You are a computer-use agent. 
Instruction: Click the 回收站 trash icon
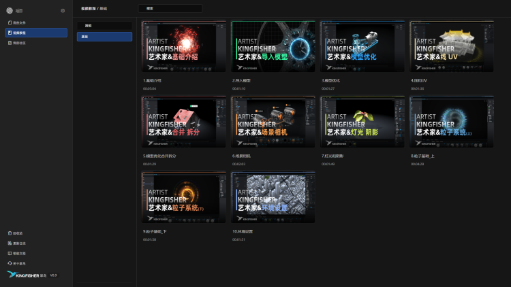(x=10, y=233)
